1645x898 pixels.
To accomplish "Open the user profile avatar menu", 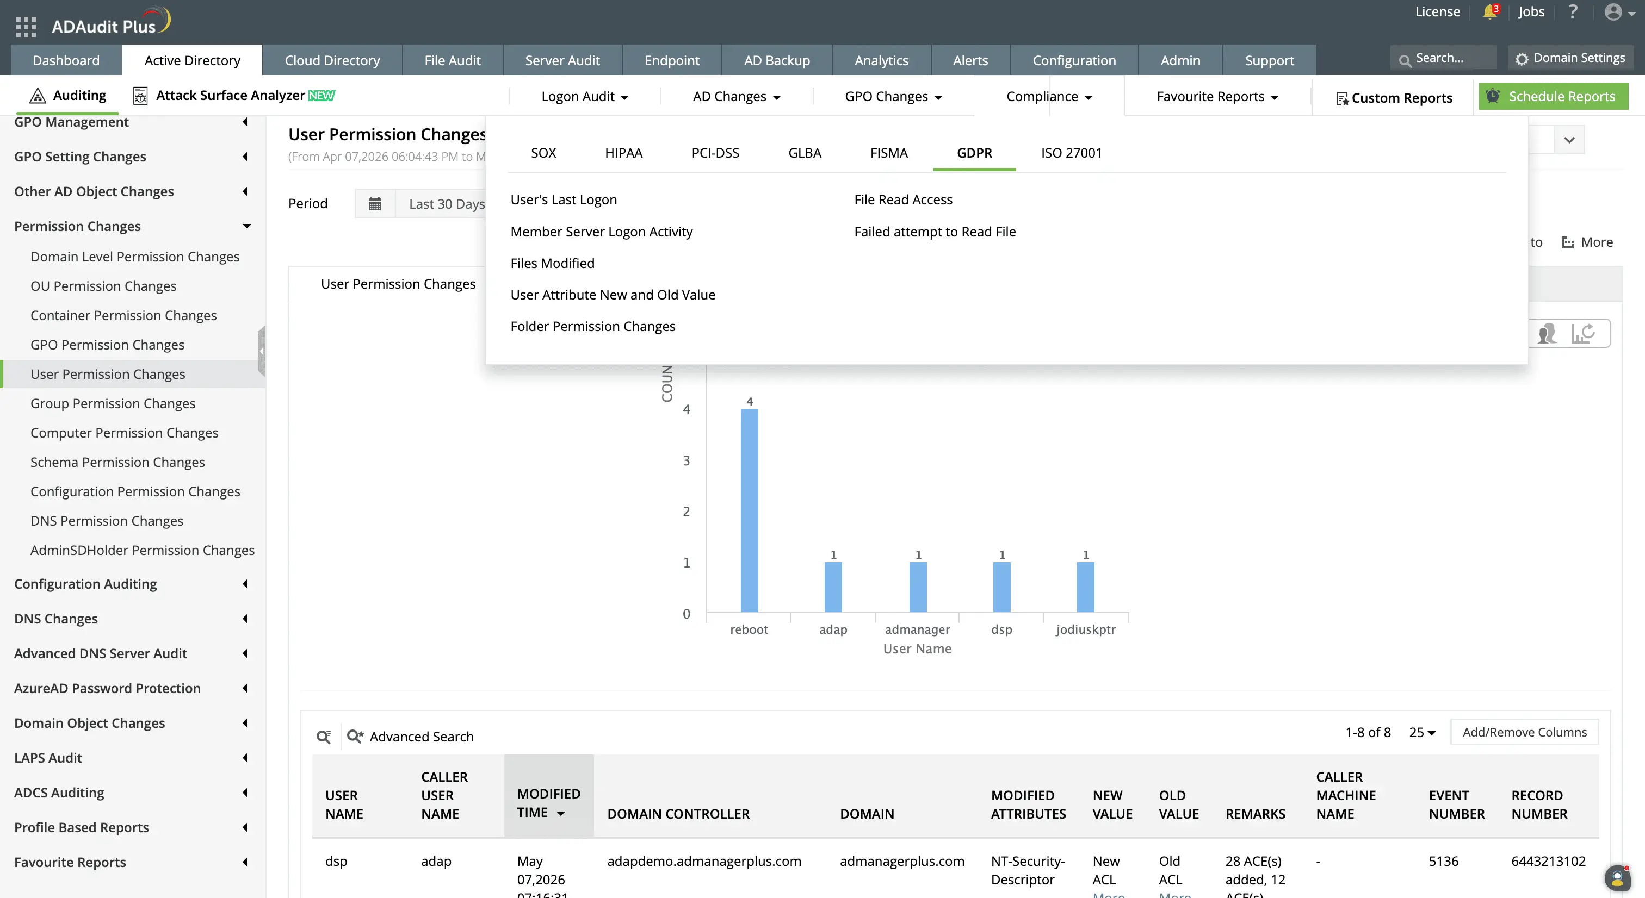I will click(x=1619, y=12).
